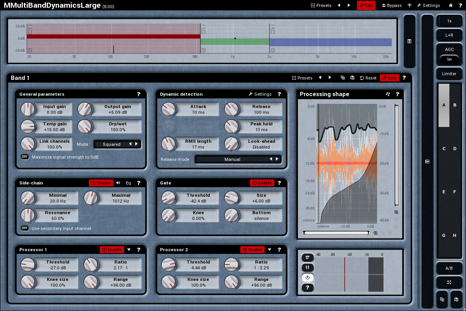Image resolution: width=466 pixels, height=311 pixels.
Task: Select previous Band 1 preset arrow
Action: click(320, 78)
